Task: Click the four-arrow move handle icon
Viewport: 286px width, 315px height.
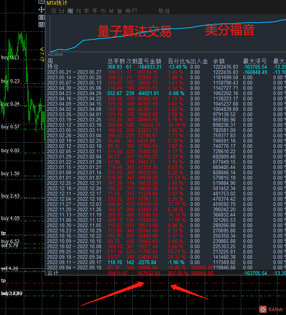Action: click(41, 9)
